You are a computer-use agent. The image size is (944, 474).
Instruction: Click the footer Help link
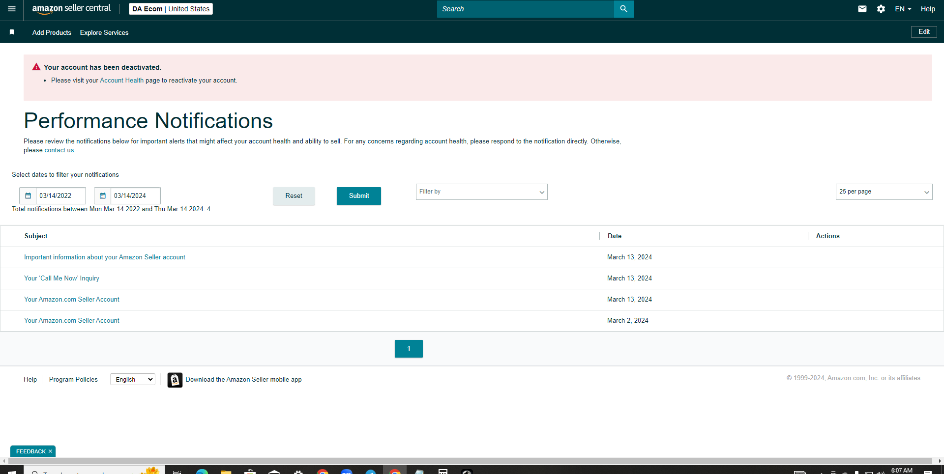[30, 379]
